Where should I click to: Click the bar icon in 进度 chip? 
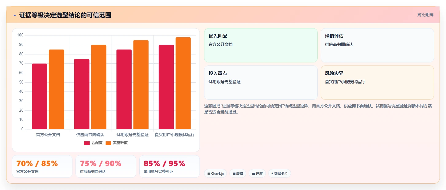(253, 174)
